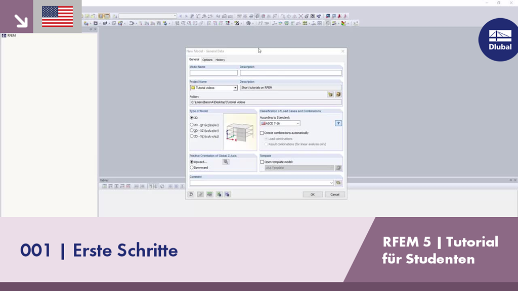Open the Project Manager icon beside project description
Image resolution: width=518 pixels, height=291 pixels.
point(338,94)
